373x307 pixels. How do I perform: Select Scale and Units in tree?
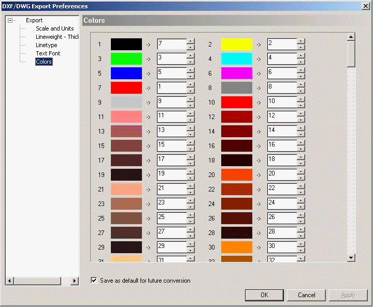[55, 28]
